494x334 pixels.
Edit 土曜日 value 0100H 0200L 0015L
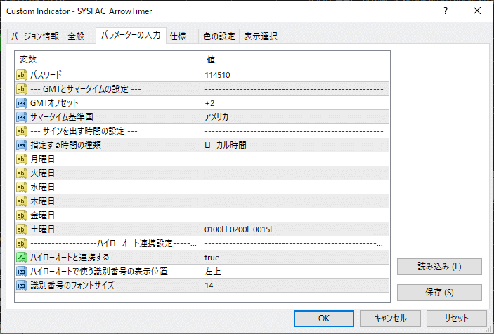pyautogui.click(x=296, y=229)
